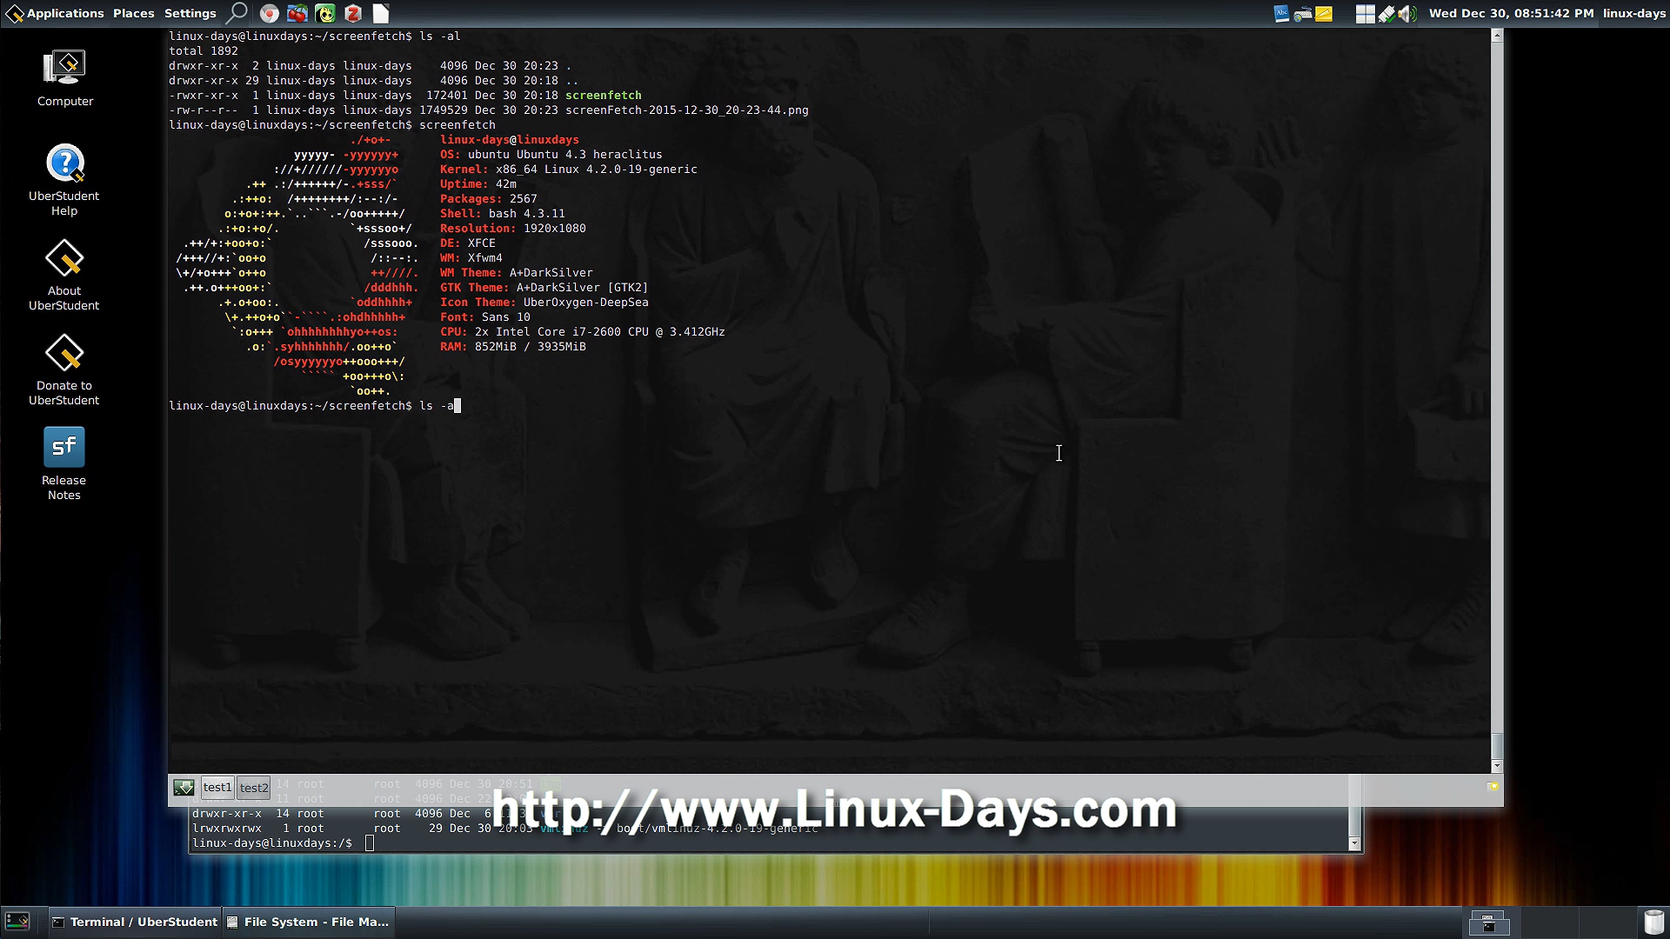Open the trash icon in bottom panel

tap(1653, 922)
